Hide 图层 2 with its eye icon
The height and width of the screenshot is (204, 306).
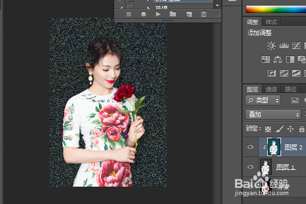click(x=250, y=147)
